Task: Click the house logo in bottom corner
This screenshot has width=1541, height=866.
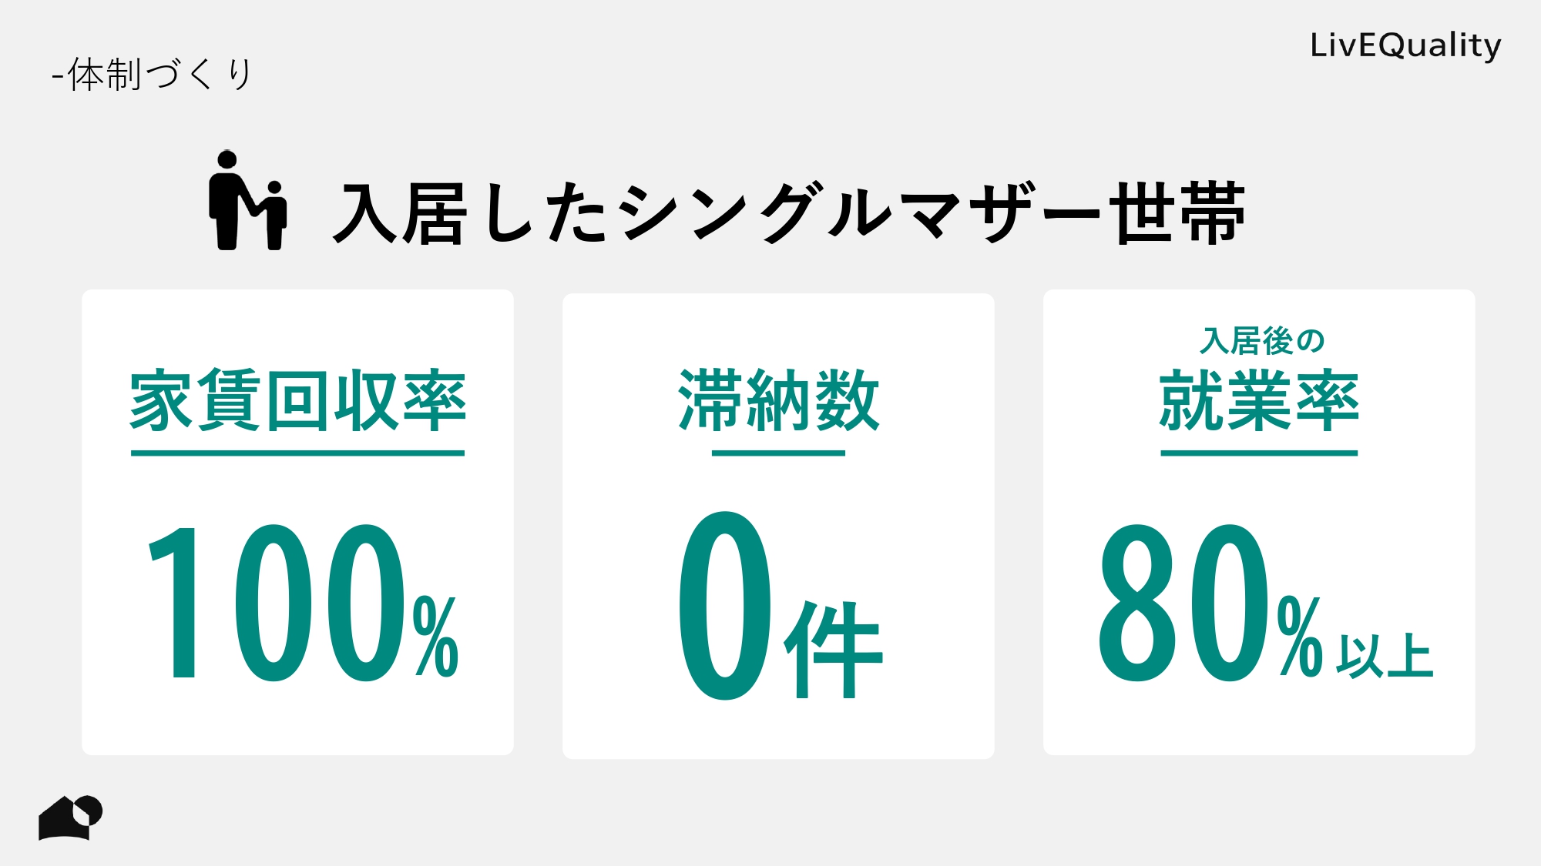Action: (x=70, y=818)
